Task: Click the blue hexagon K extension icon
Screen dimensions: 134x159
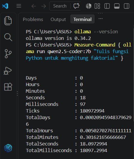Action: 8,148
